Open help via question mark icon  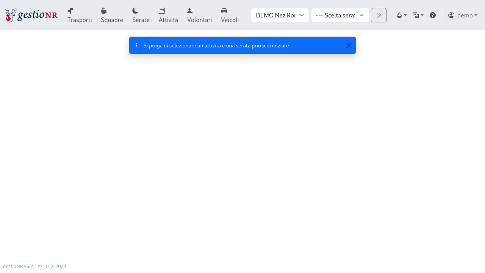433,15
